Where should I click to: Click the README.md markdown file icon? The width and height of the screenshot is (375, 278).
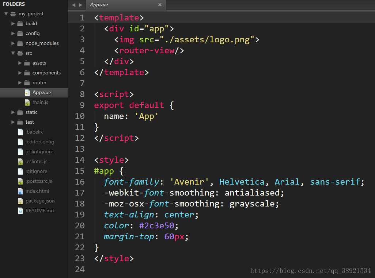(x=20, y=211)
